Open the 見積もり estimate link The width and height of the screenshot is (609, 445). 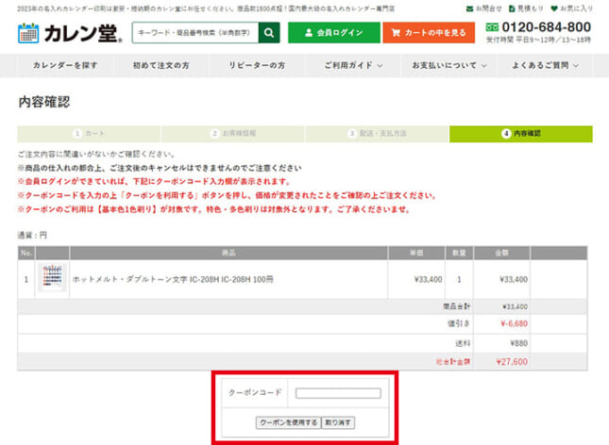click(526, 8)
